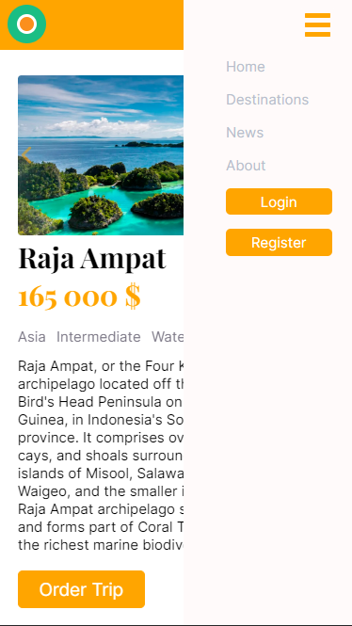Open the News section
The width and height of the screenshot is (352, 626).
245,133
